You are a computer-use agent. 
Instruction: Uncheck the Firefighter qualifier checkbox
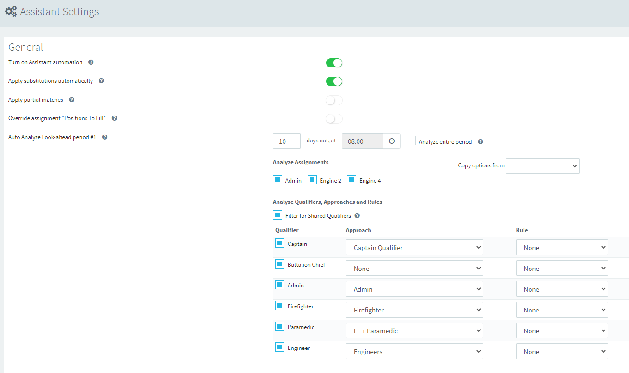280,306
